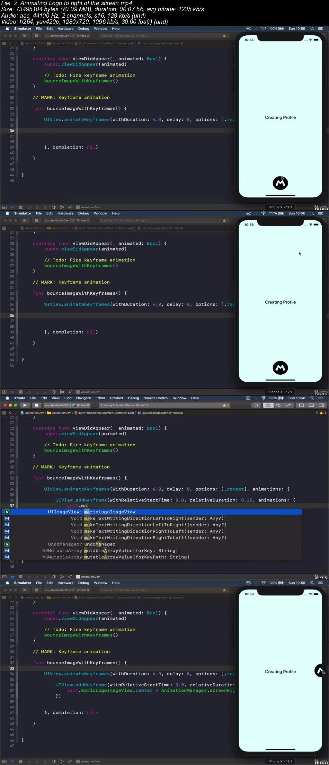Screen dimensions: 329x765
Task: Select makeTextWritingDirectionRightToLeft!(sender: Any?) suggestion
Action: coord(152,538)
